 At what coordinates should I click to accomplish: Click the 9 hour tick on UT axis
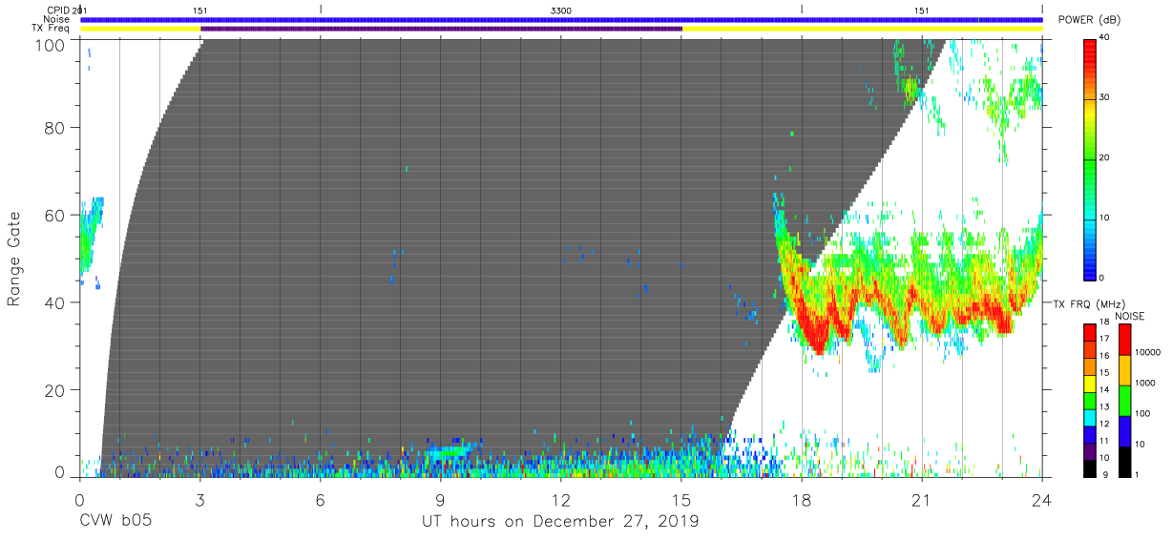pos(440,499)
